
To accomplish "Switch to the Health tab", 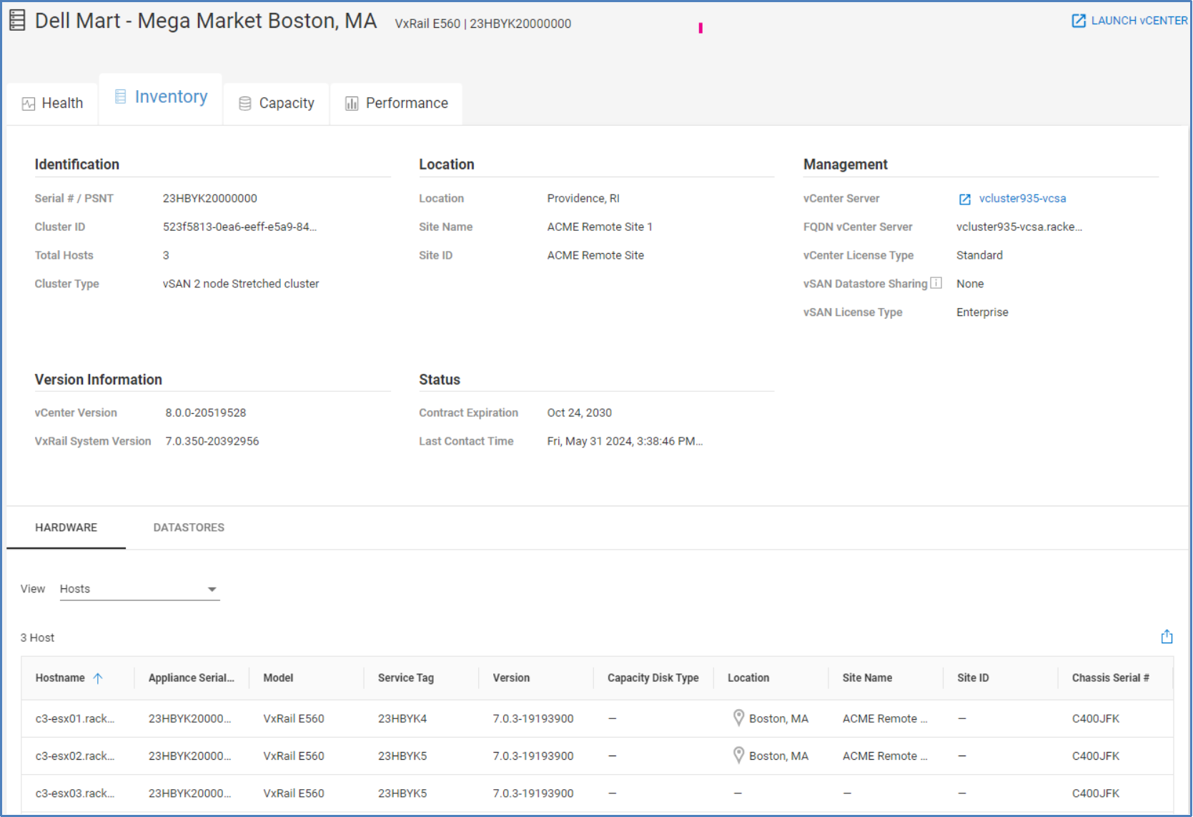I will (x=53, y=104).
